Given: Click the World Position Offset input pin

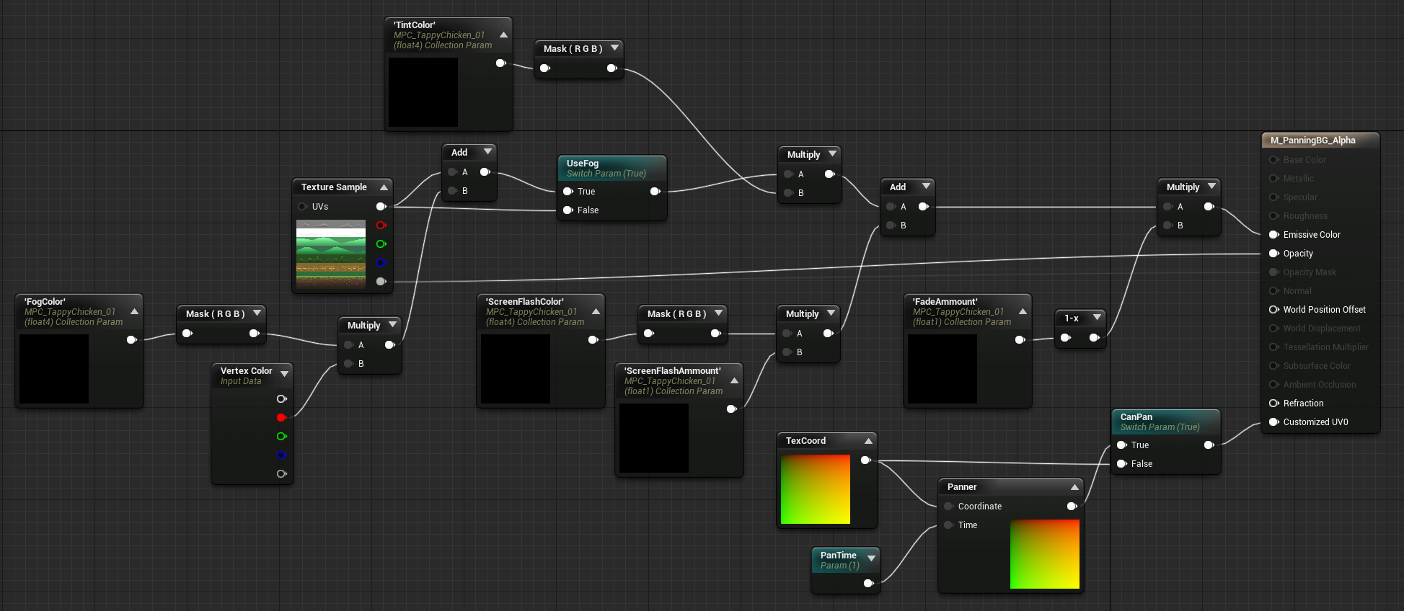Looking at the screenshot, I should pos(1273,310).
